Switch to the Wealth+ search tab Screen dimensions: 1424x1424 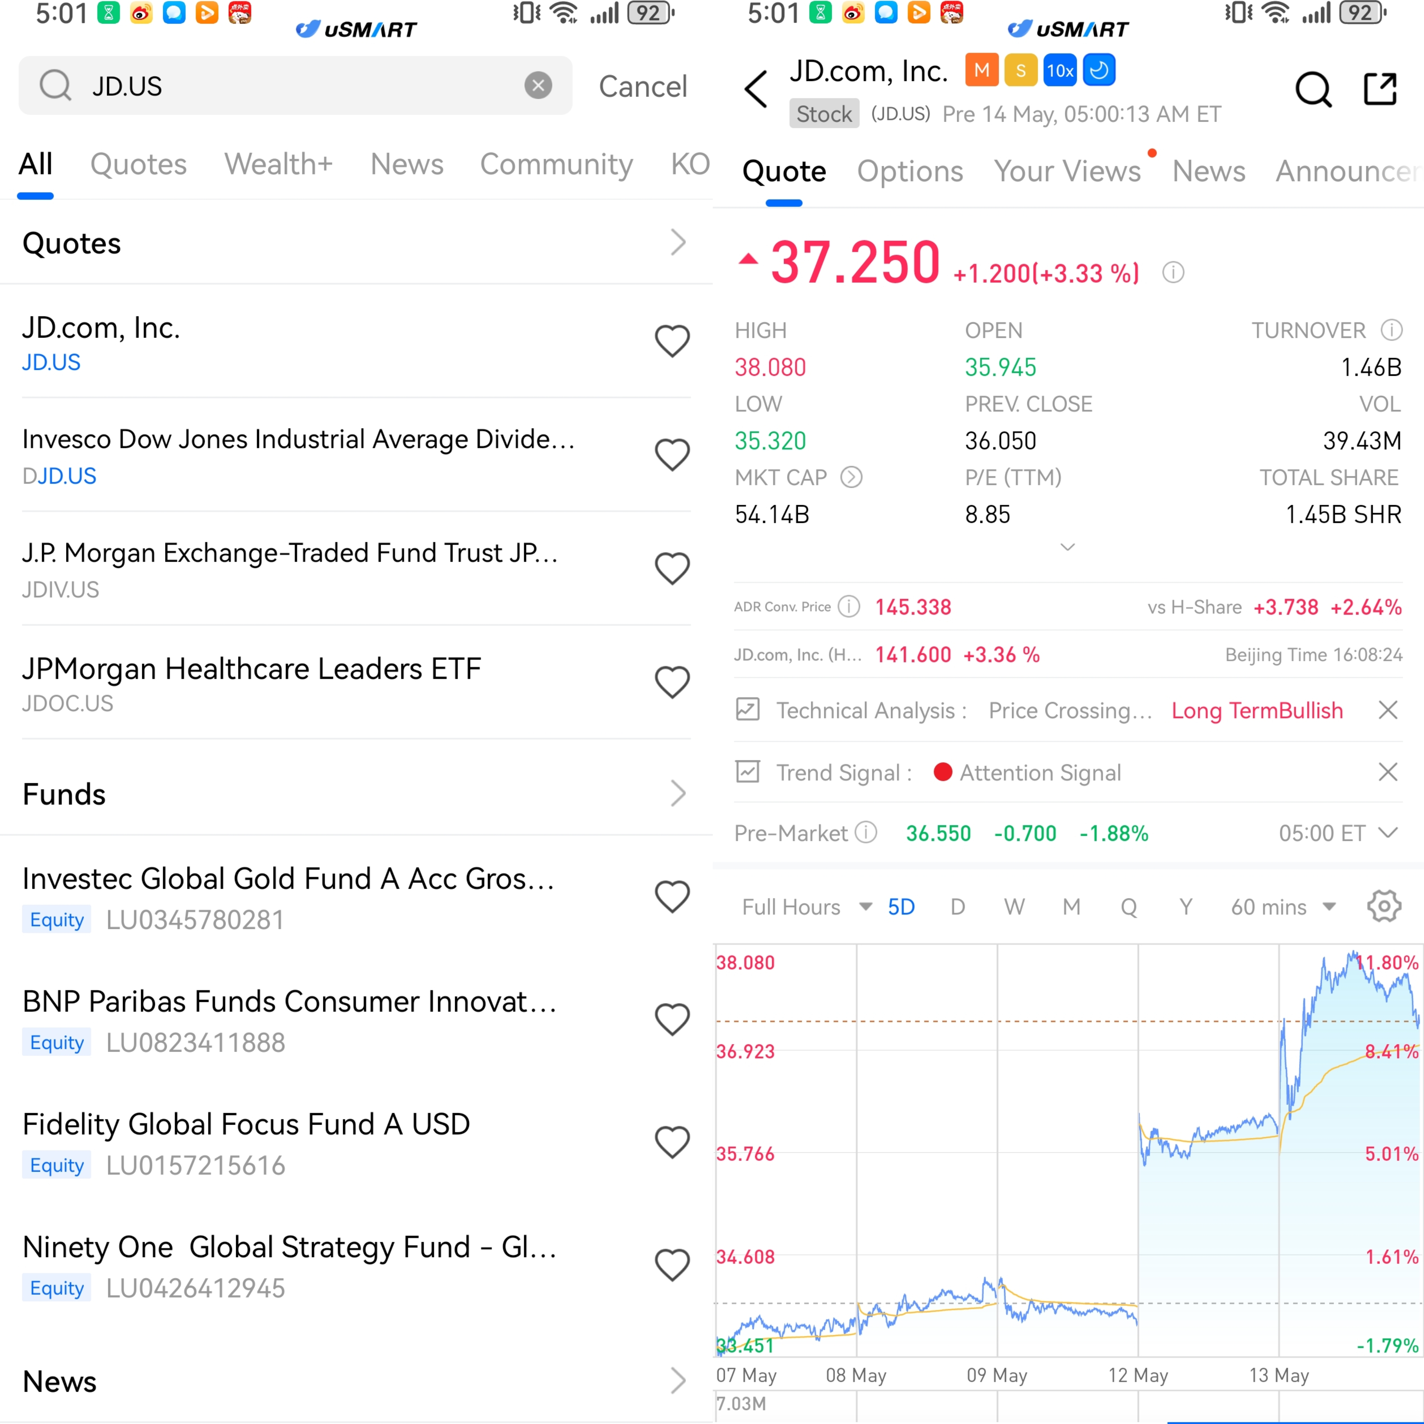(278, 164)
